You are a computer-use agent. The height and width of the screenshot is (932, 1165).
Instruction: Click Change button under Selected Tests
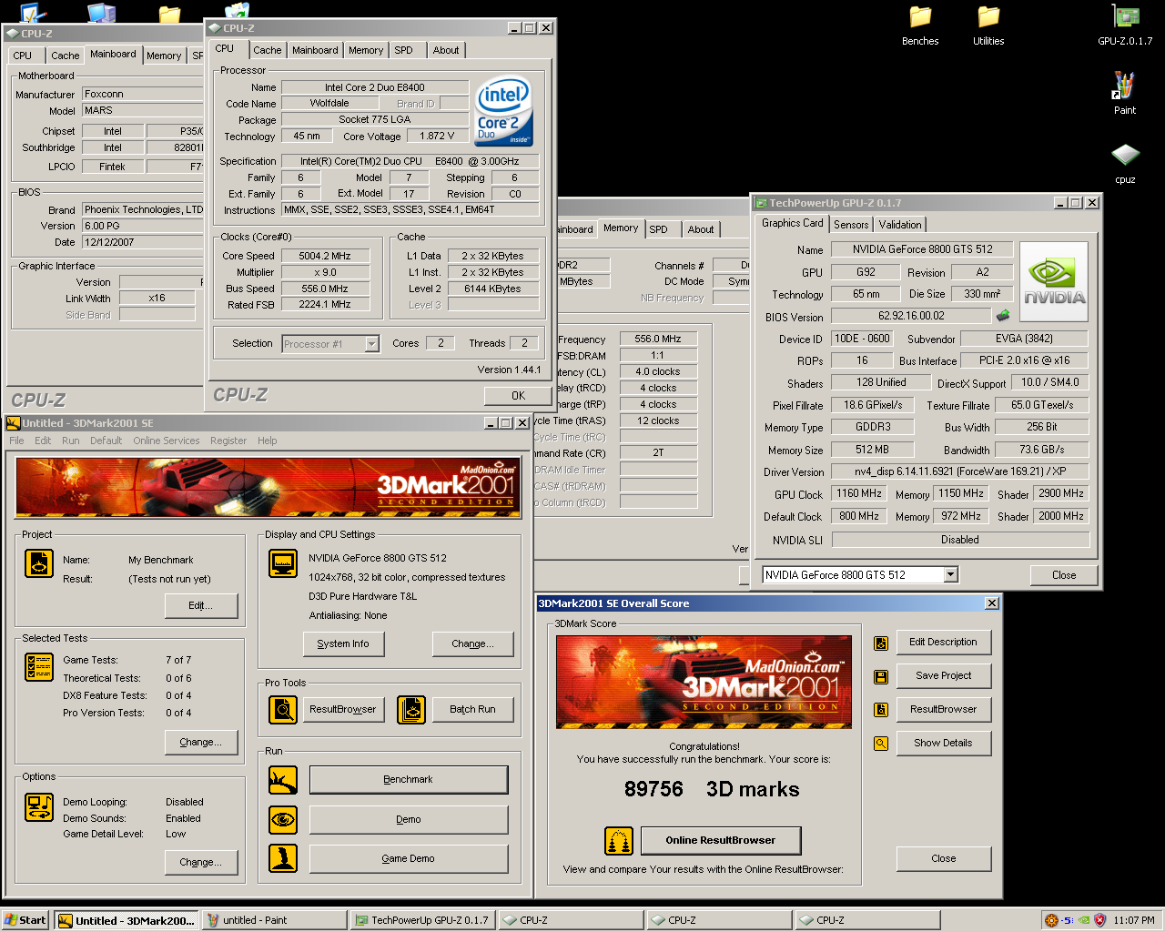201,743
